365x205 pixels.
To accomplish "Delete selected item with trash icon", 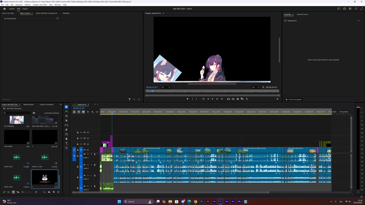I will click(58, 192).
